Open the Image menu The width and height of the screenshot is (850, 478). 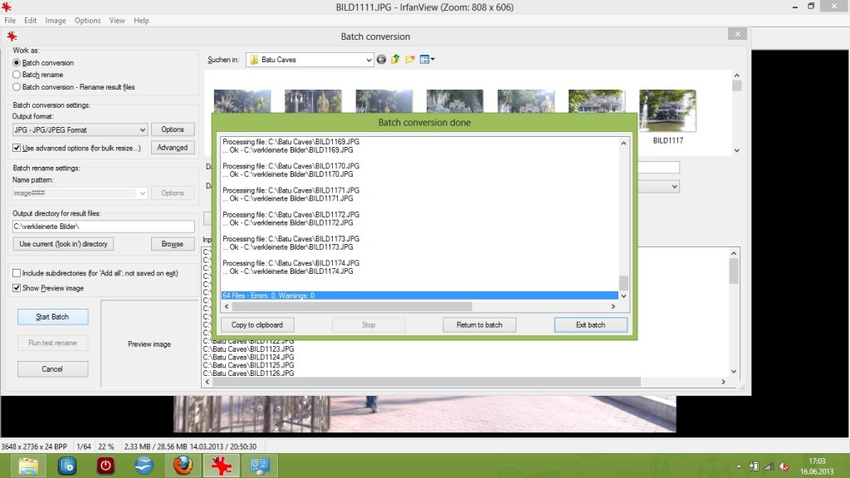click(x=56, y=20)
